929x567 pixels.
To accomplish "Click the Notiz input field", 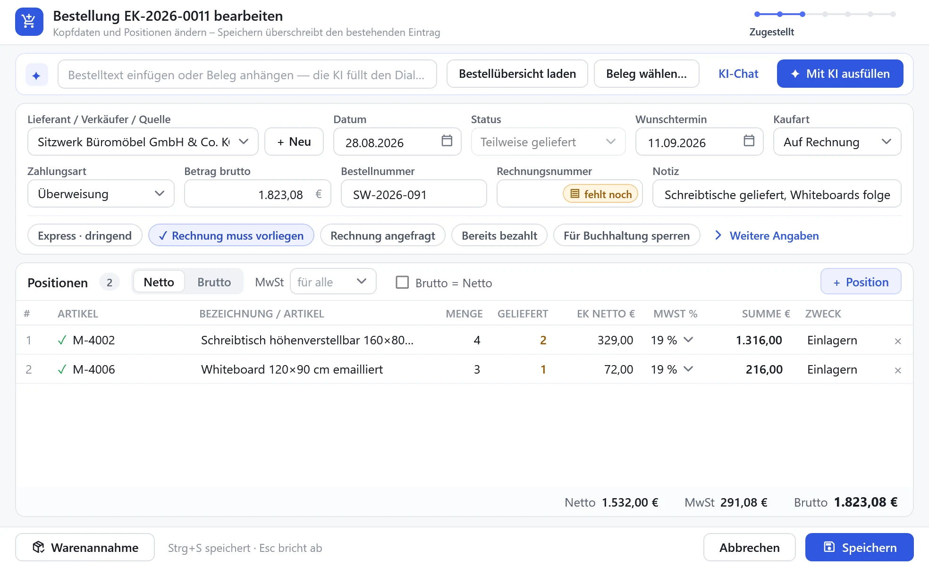I will pos(777,193).
